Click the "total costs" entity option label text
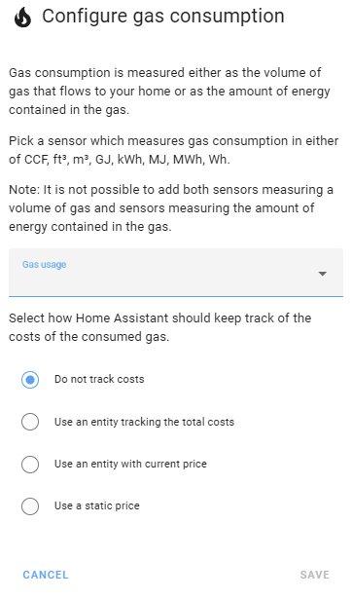 coord(144,422)
